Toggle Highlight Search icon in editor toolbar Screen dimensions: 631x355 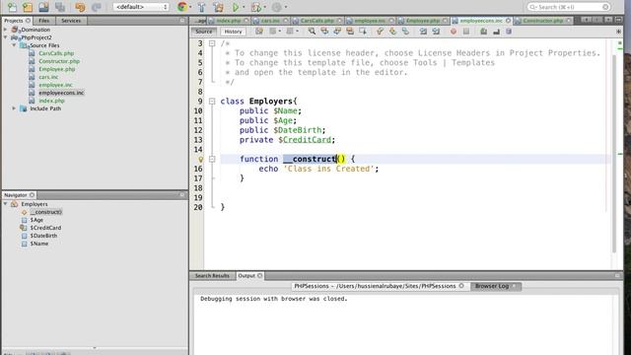coord(350,32)
